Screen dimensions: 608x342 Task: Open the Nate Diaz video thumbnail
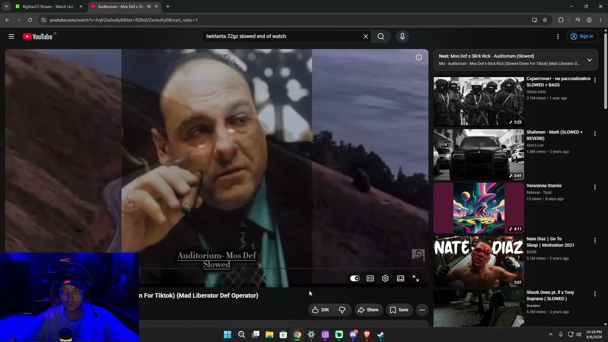point(479,261)
